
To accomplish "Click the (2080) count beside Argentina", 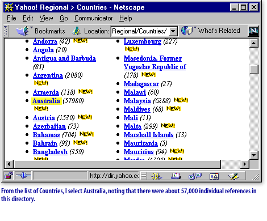I will [x=74, y=75].
